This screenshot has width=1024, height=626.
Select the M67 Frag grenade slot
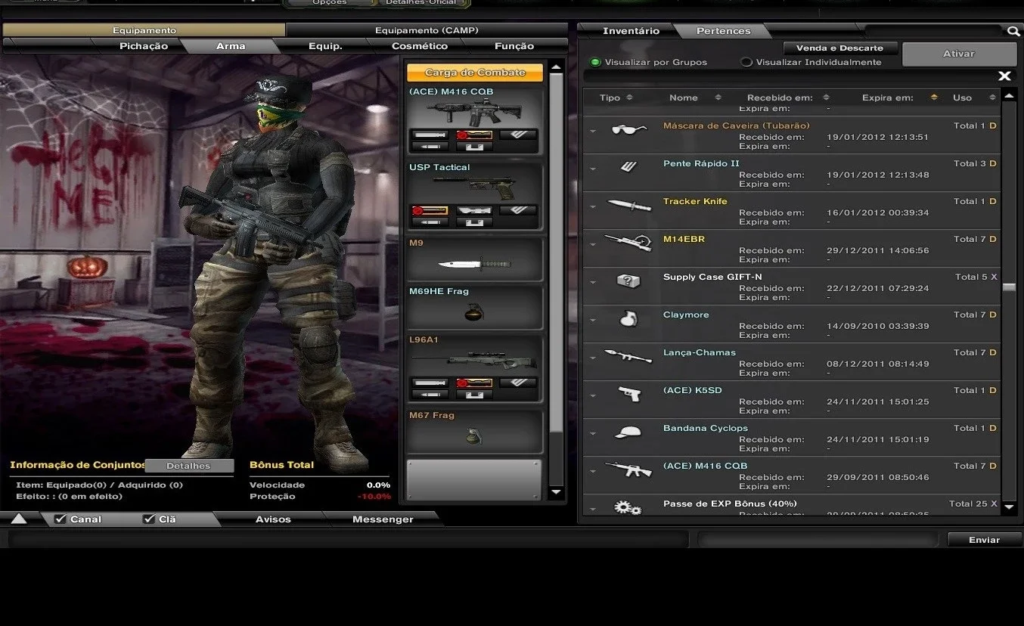(475, 432)
